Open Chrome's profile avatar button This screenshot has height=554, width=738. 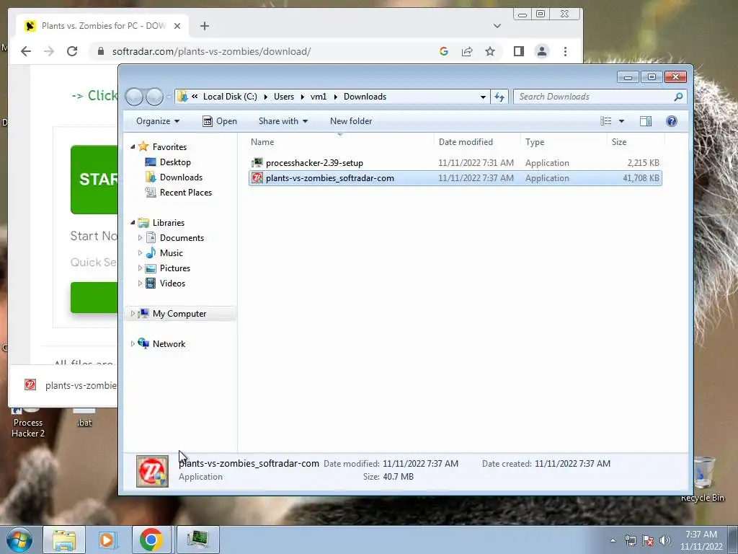(542, 51)
